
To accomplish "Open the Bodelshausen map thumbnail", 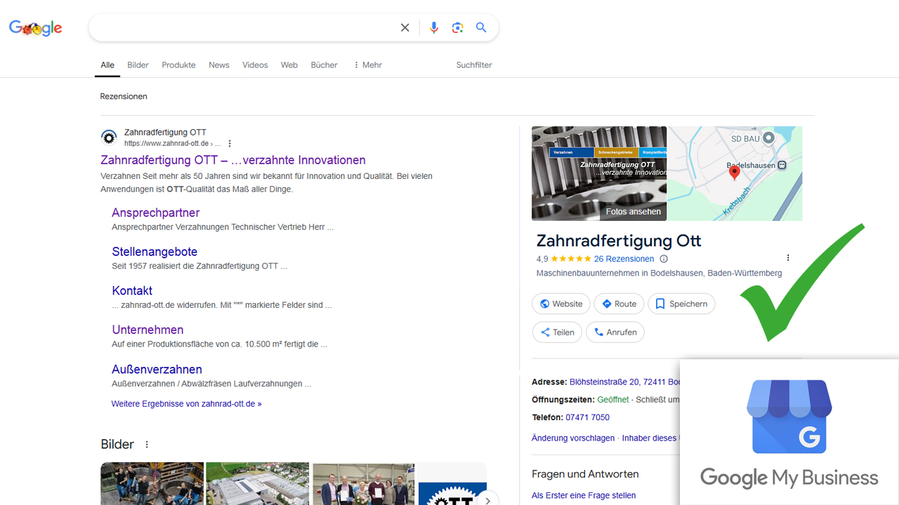I will click(x=735, y=173).
